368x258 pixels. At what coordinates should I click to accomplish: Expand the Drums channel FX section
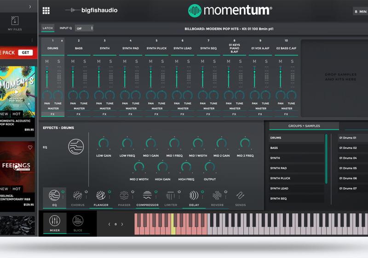[x=52, y=114]
